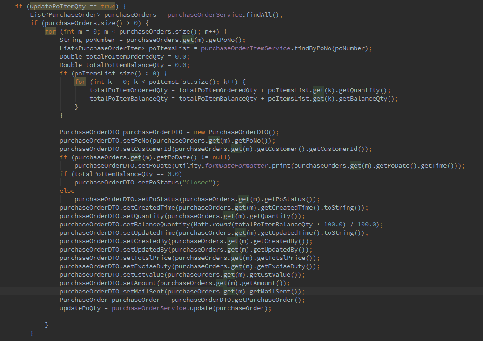483x341 pixels.
Task: Click 'Double totalPoItemOrderedQty = 0.0' line
Action: click(x=124, y=56)
